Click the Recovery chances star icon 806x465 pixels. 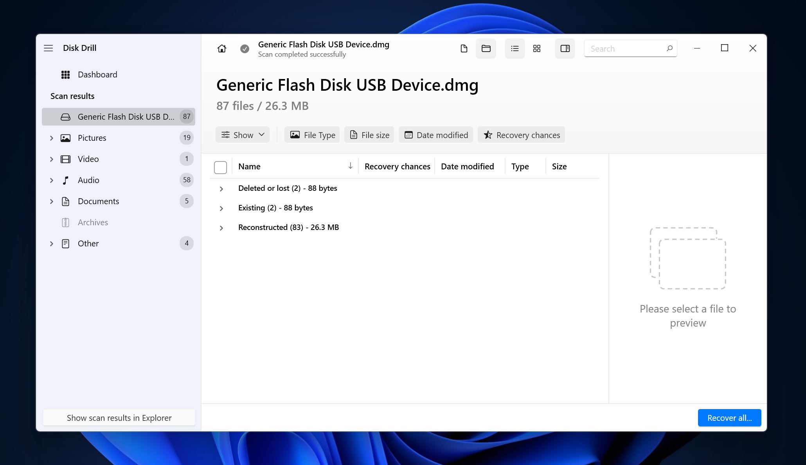click(x=487, y=135)
